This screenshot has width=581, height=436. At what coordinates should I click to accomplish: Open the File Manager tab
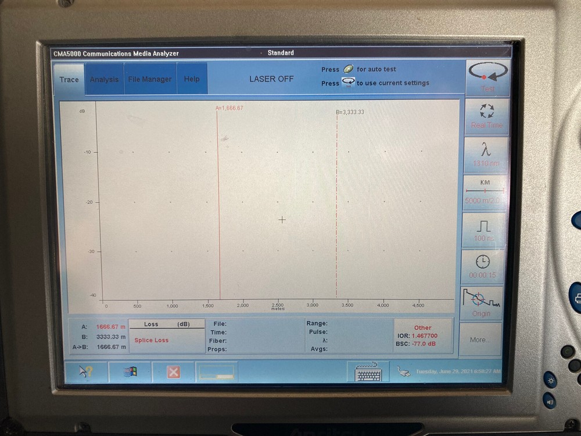pos(149,78)
